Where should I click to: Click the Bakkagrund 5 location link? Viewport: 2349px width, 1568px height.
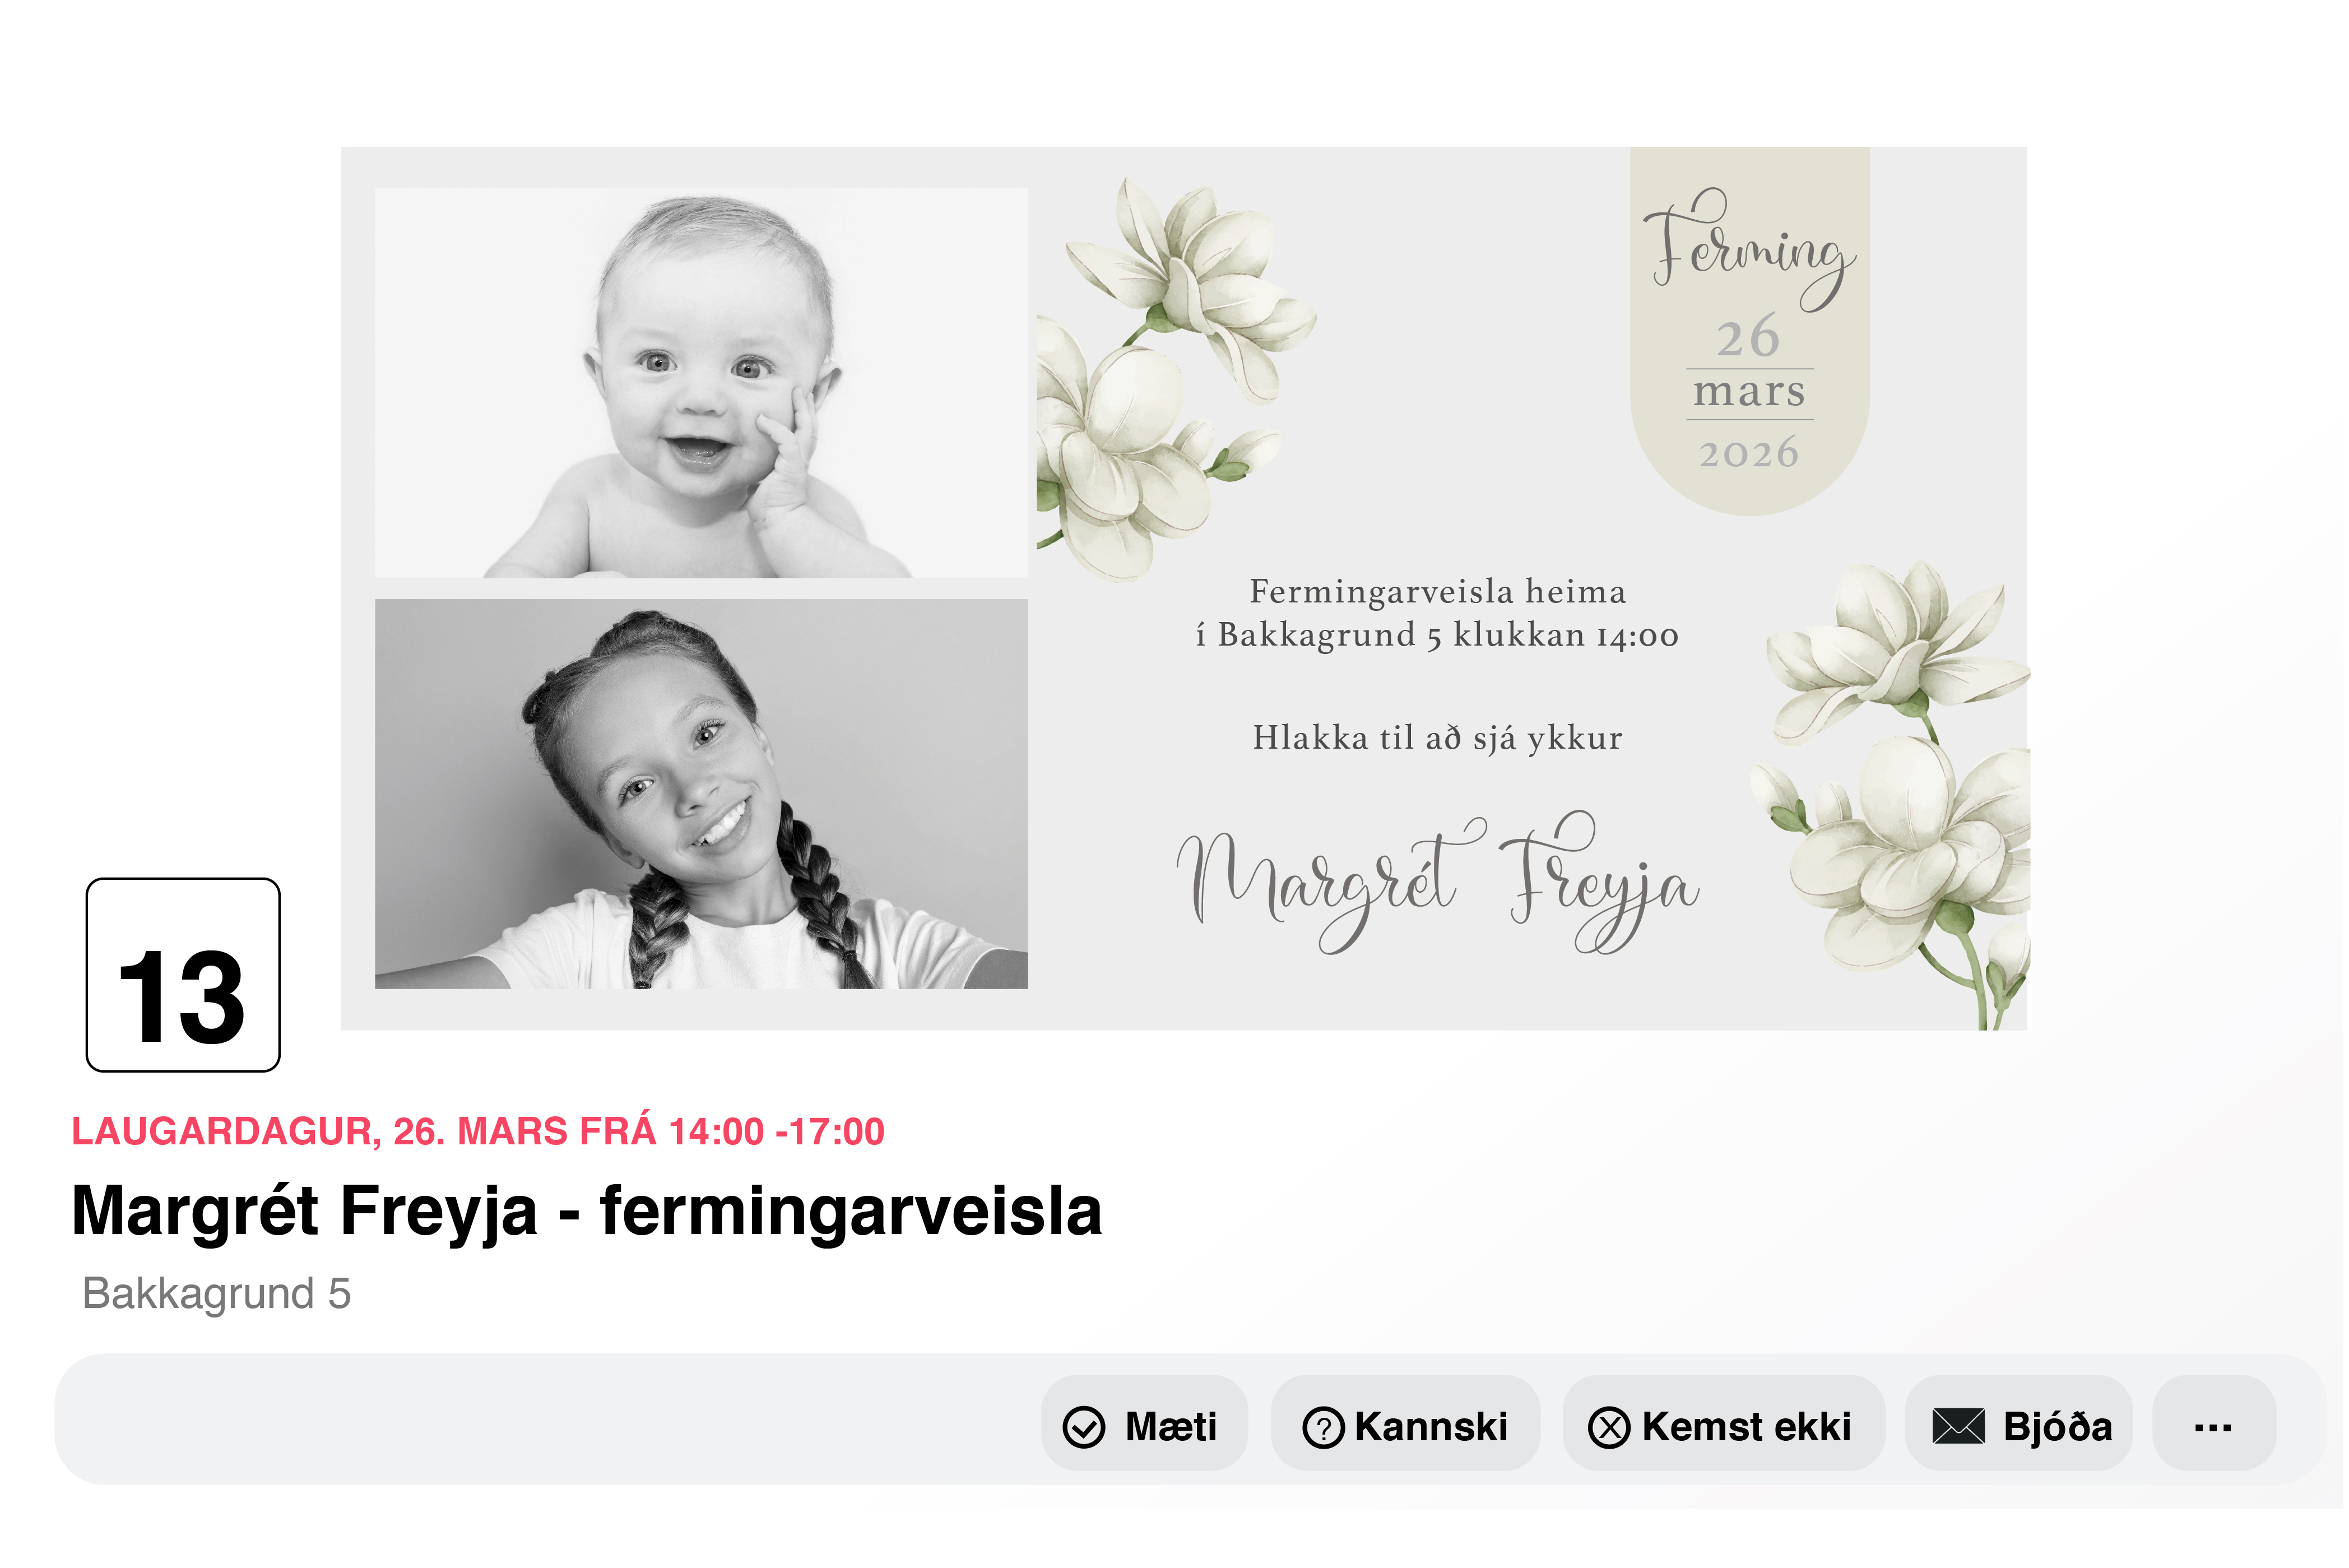pyautogui.click(x=217, y=1294)
